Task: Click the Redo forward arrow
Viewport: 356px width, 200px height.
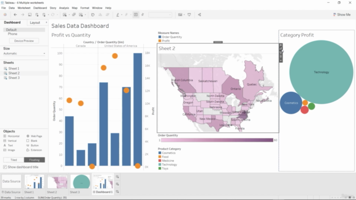Action: coord(22,15)
